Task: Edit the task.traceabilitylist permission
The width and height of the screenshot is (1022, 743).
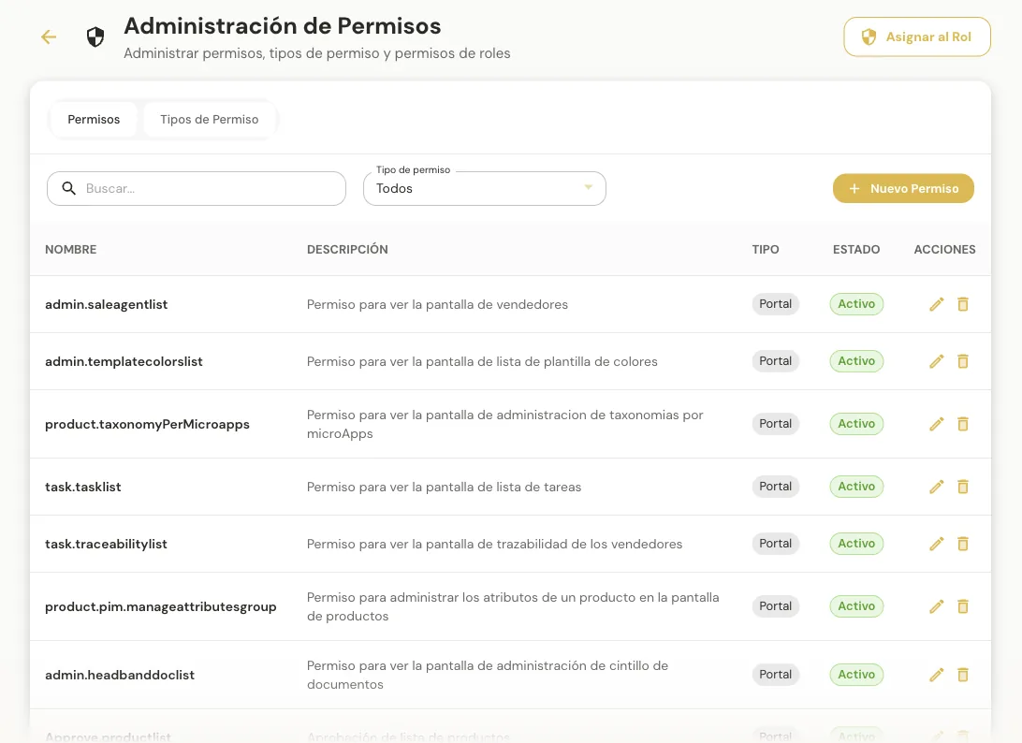Action: (x=937, y=544)
